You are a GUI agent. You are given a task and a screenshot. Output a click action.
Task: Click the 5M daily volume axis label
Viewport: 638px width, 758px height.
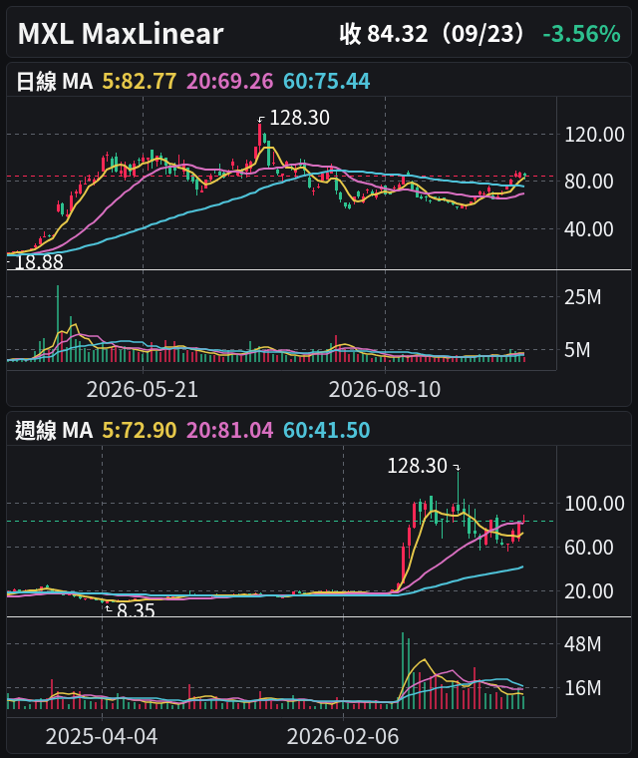pos(577,349)
